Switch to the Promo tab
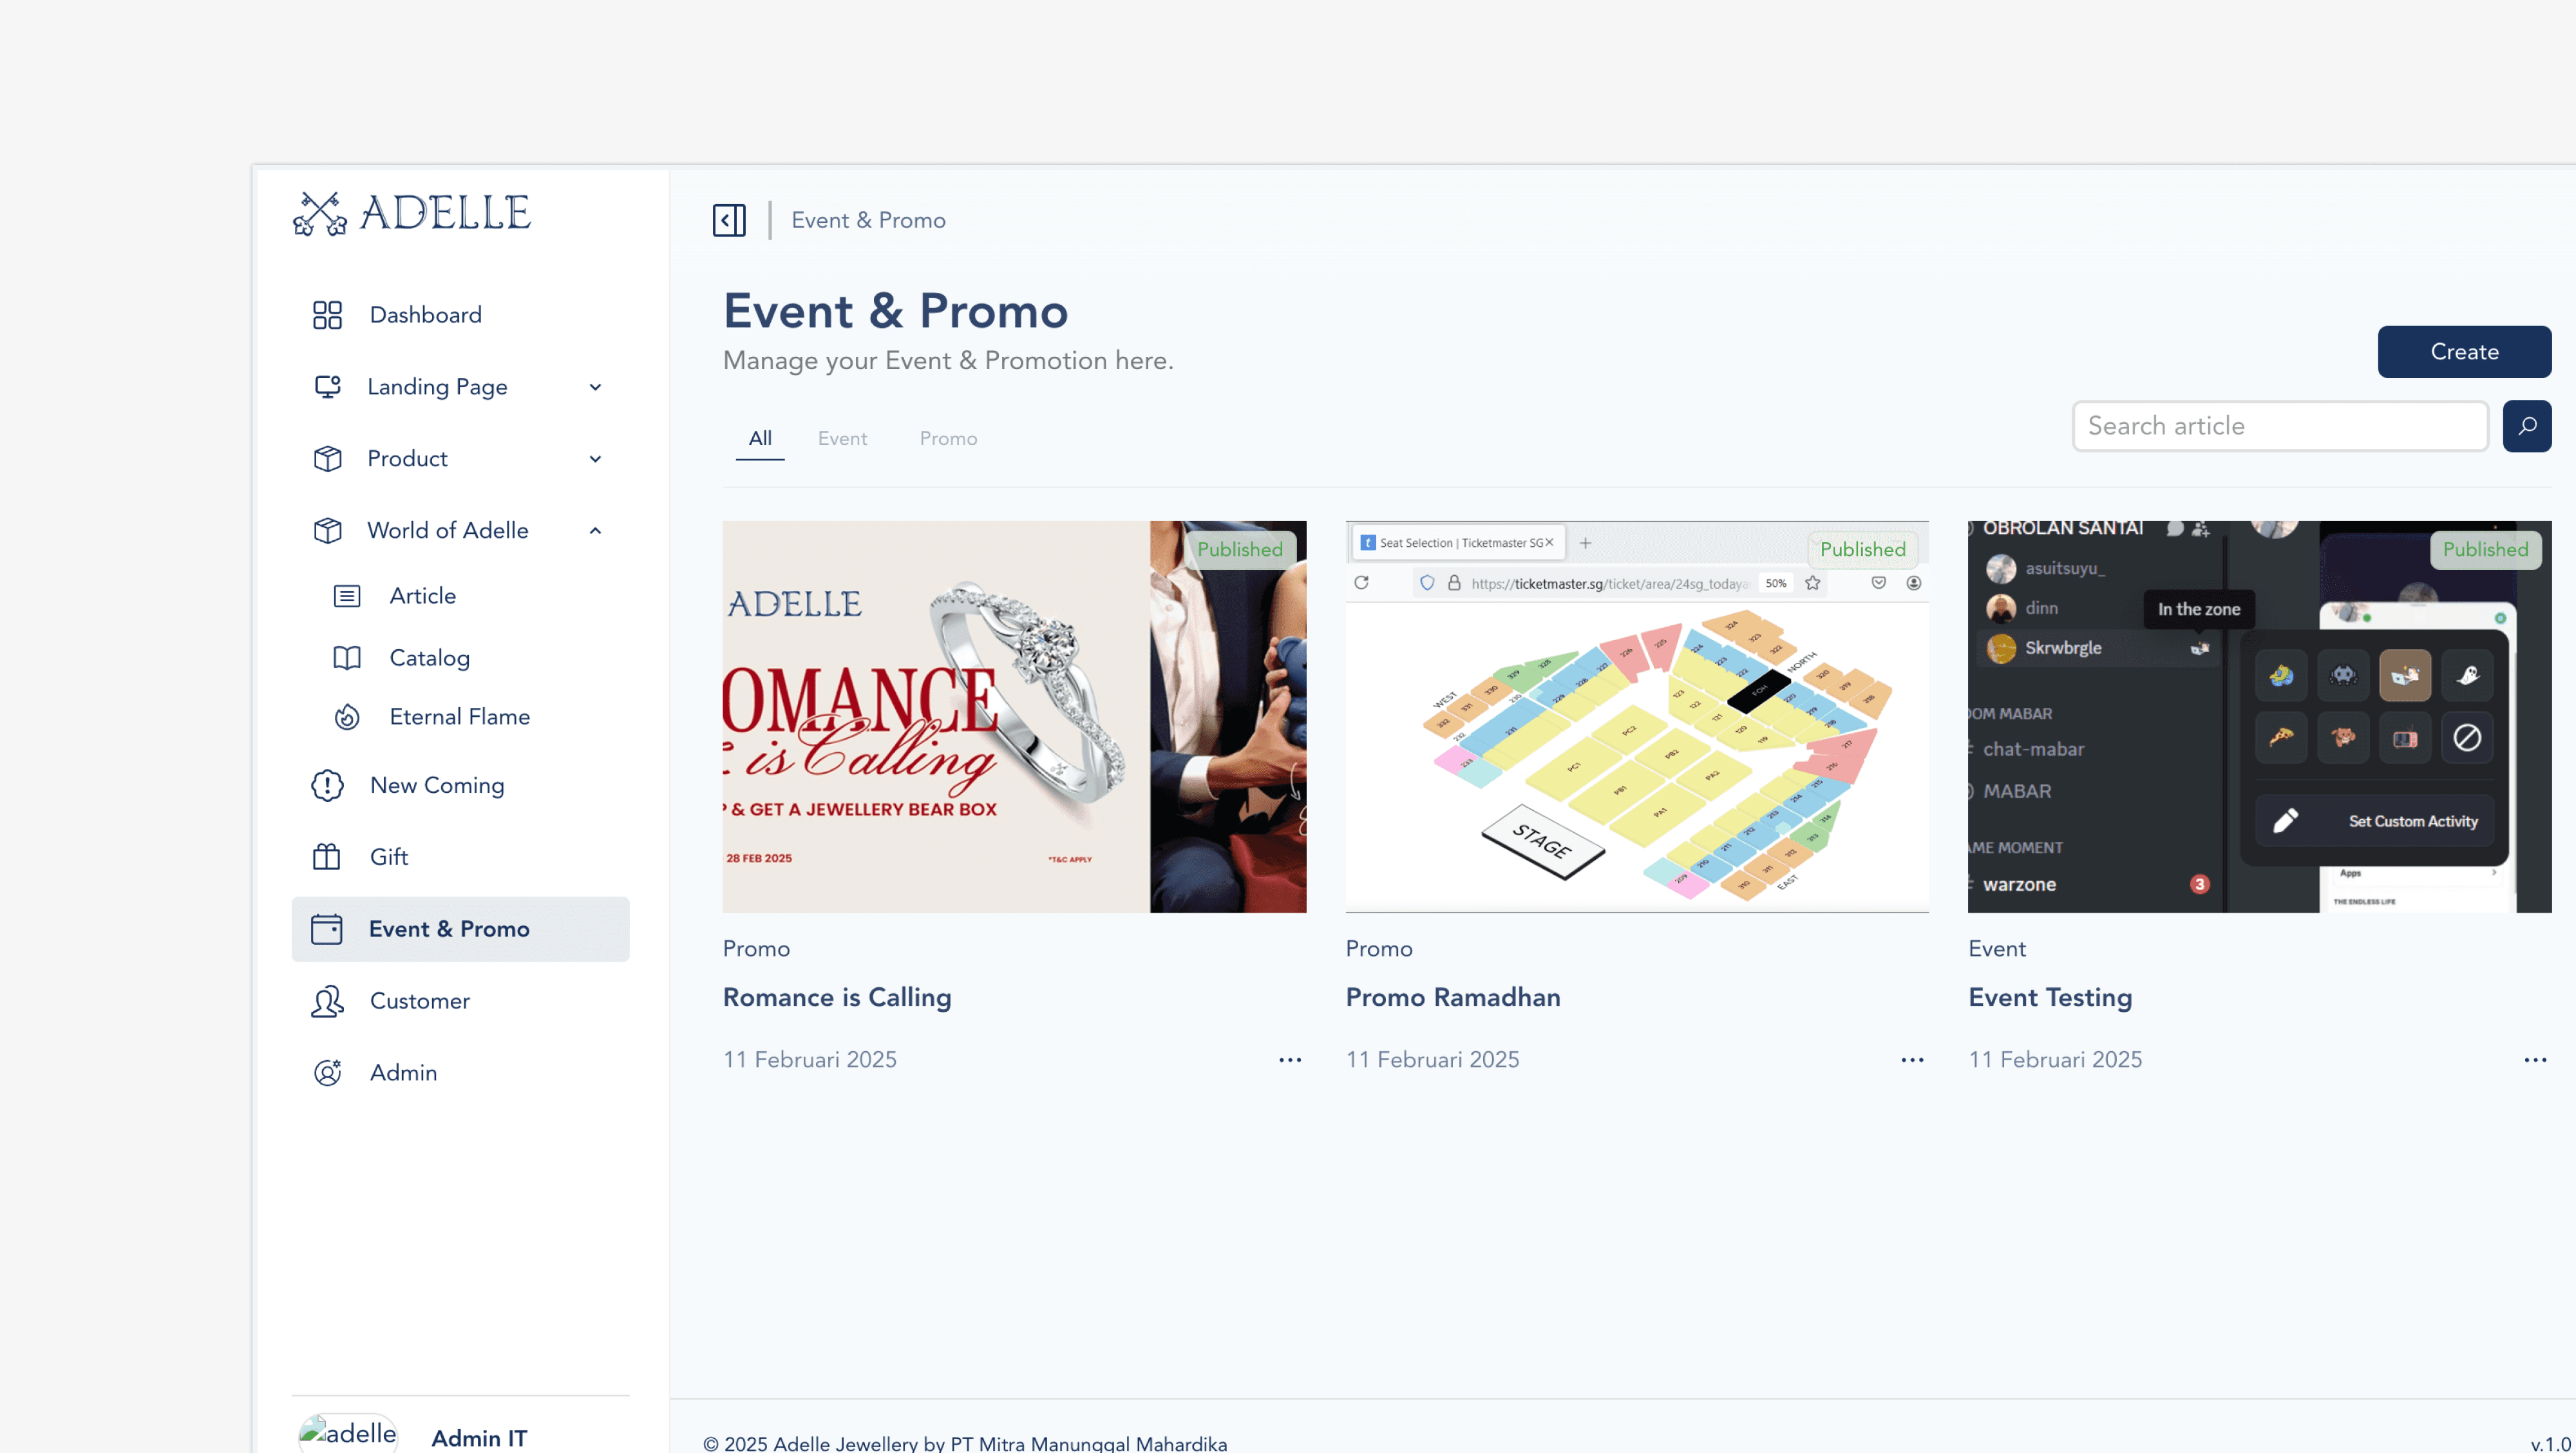 click(948, 439)
